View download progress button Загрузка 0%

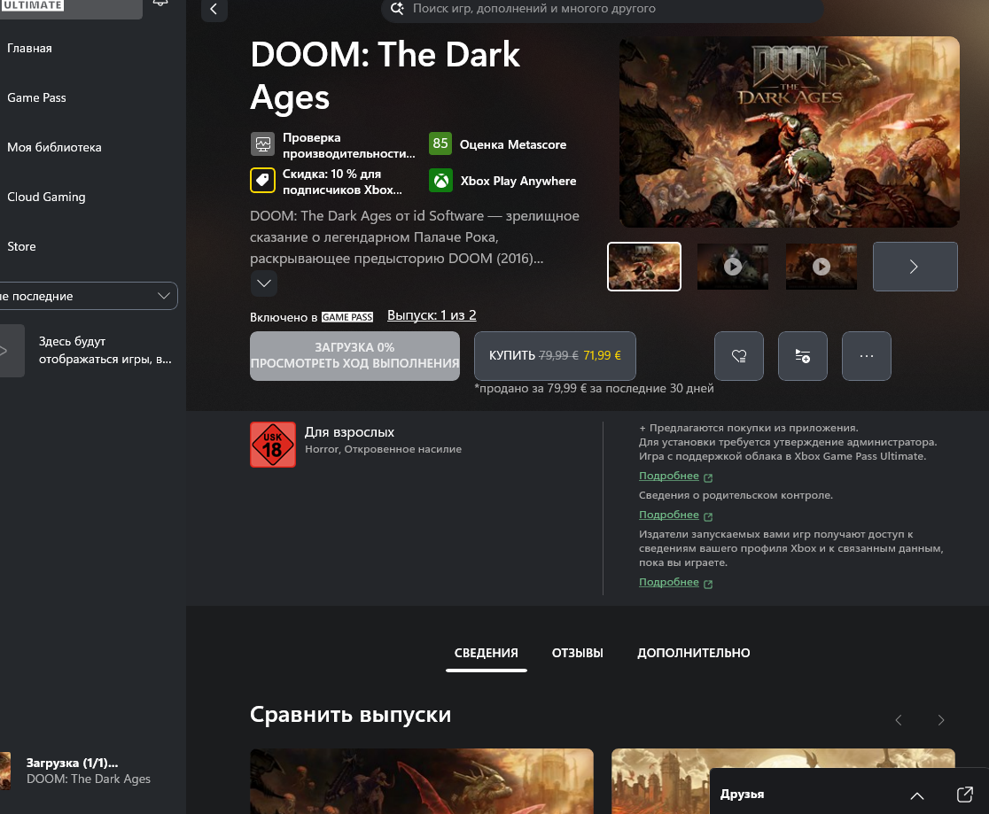pos(354,356)
